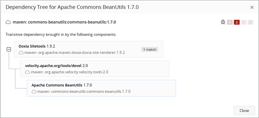259x118 pixels.
Task: Collapse the Doxia Sitetools dependency tree
Action: [9, 49]
